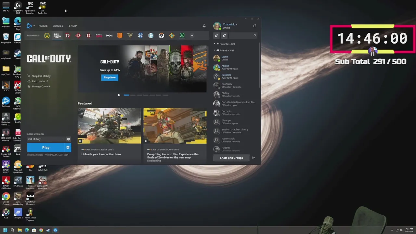Select friend DarkMaulob in the list
416x234 pixels.
[x=236, y=104]
